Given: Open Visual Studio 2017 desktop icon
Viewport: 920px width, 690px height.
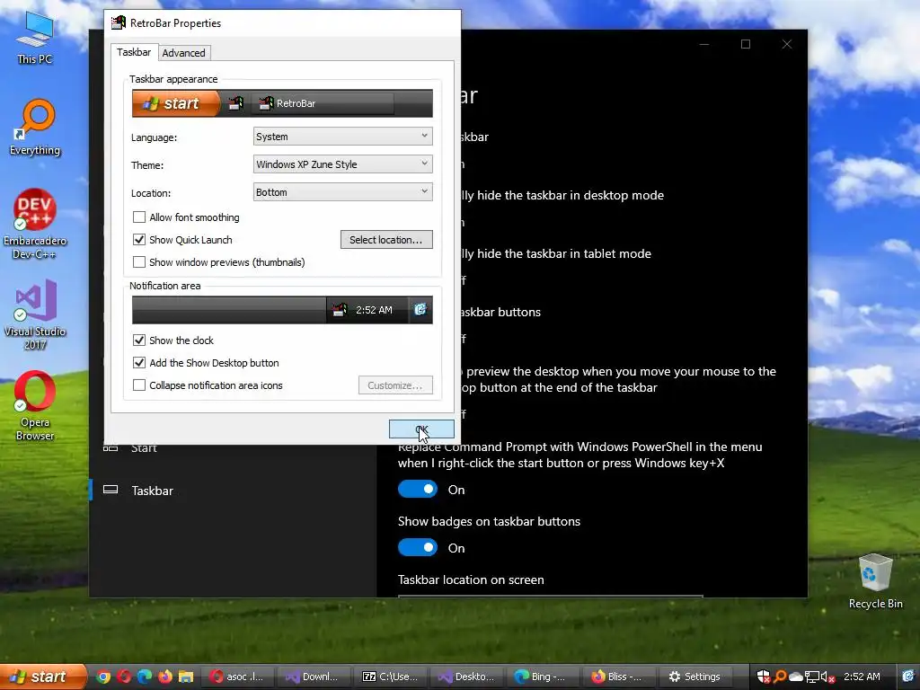Looking at the screenshot, I should click(35, 315).
